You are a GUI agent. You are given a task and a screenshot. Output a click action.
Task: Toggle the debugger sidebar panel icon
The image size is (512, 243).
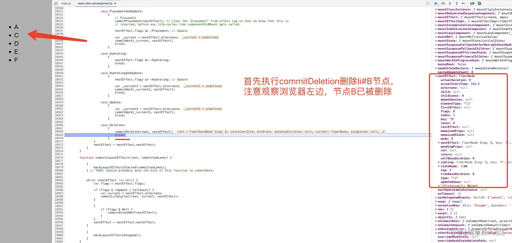(x=428, y=3)
